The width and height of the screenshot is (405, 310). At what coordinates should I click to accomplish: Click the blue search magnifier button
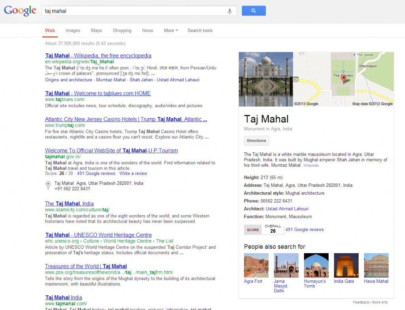(x=254, y=11)
